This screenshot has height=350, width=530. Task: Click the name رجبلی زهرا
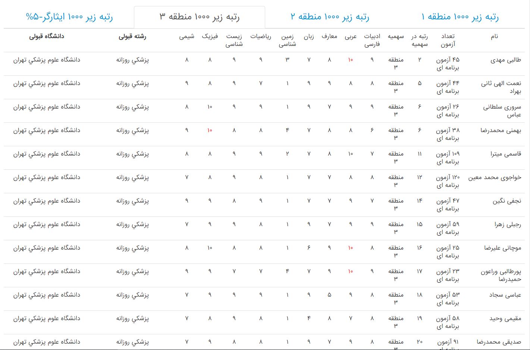[x=508, y=225]
